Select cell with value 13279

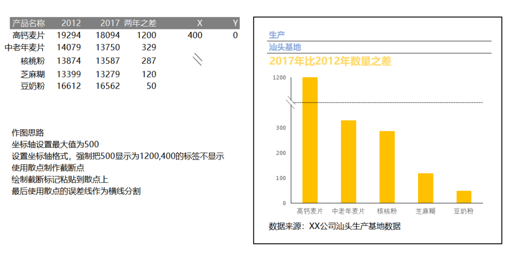108,74
